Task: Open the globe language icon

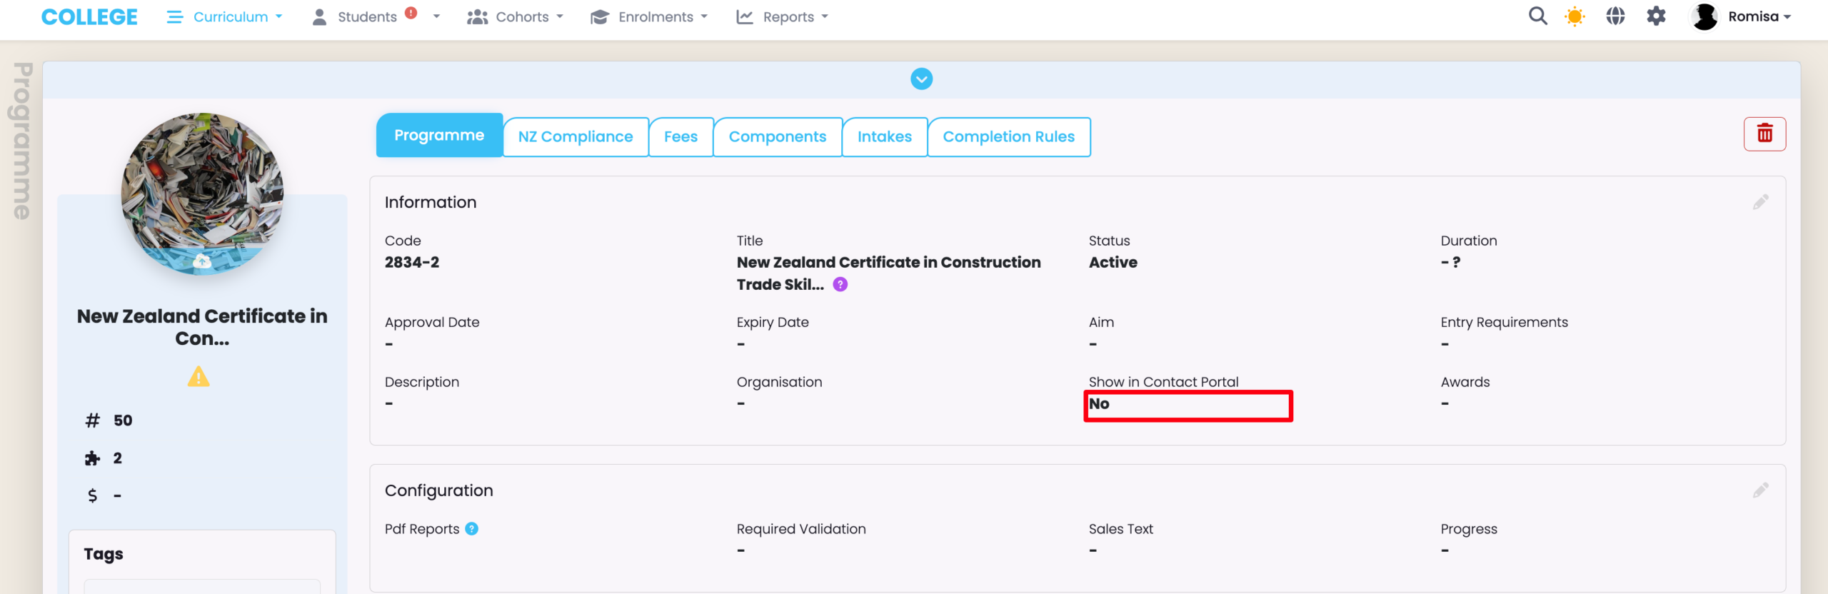Action: pos(1615,16)
